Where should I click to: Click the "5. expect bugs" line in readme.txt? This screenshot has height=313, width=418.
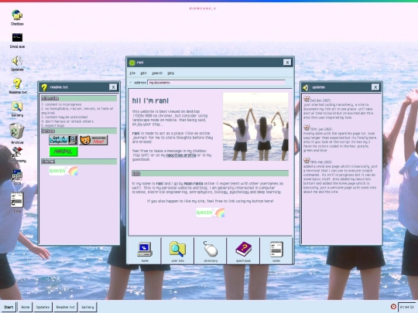(53, 125)
